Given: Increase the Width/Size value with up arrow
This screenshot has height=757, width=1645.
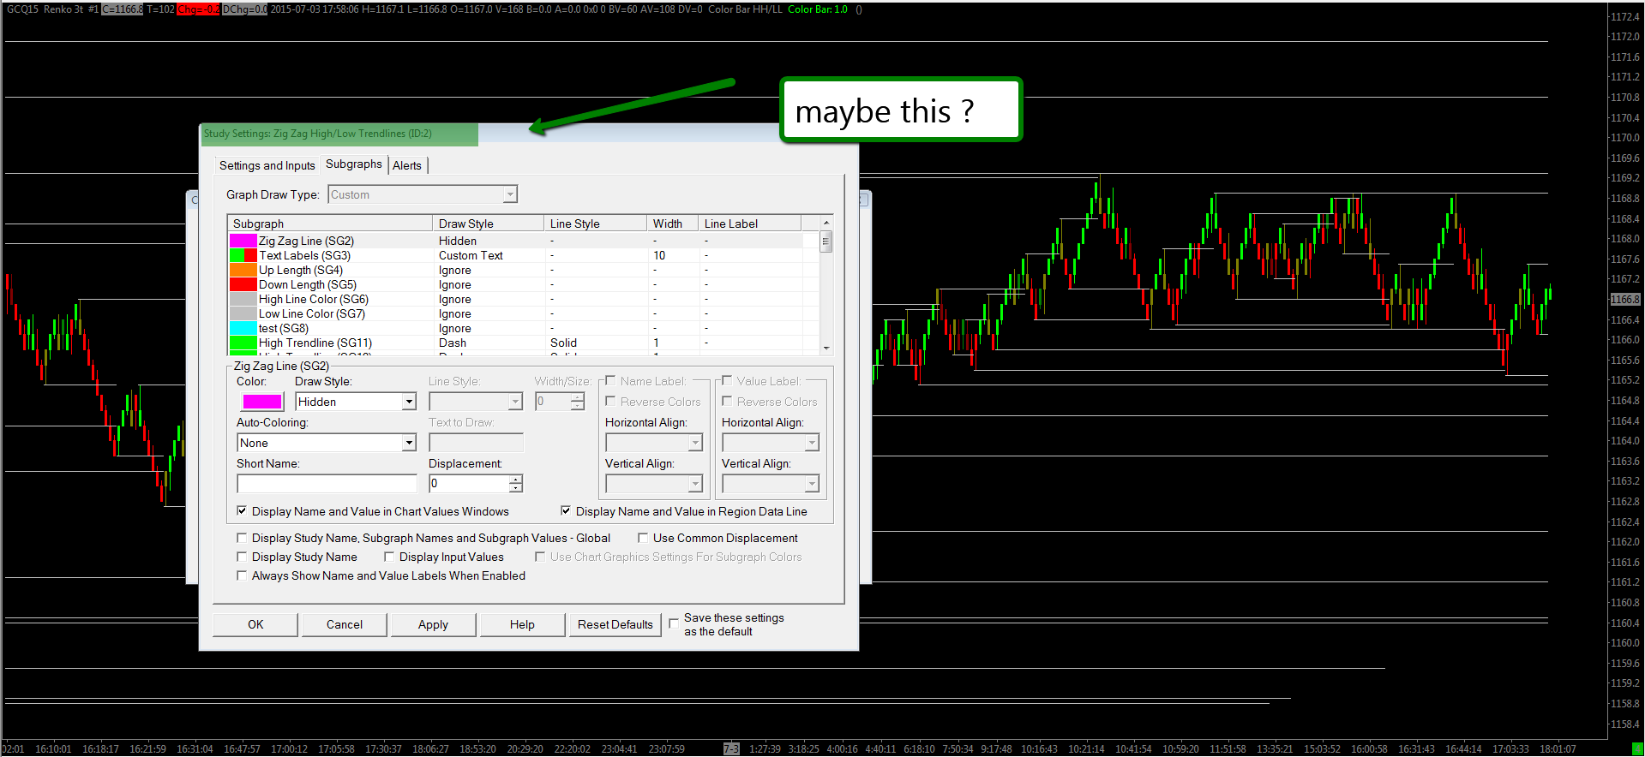Looking at the screenshot, I should [578, 396].
